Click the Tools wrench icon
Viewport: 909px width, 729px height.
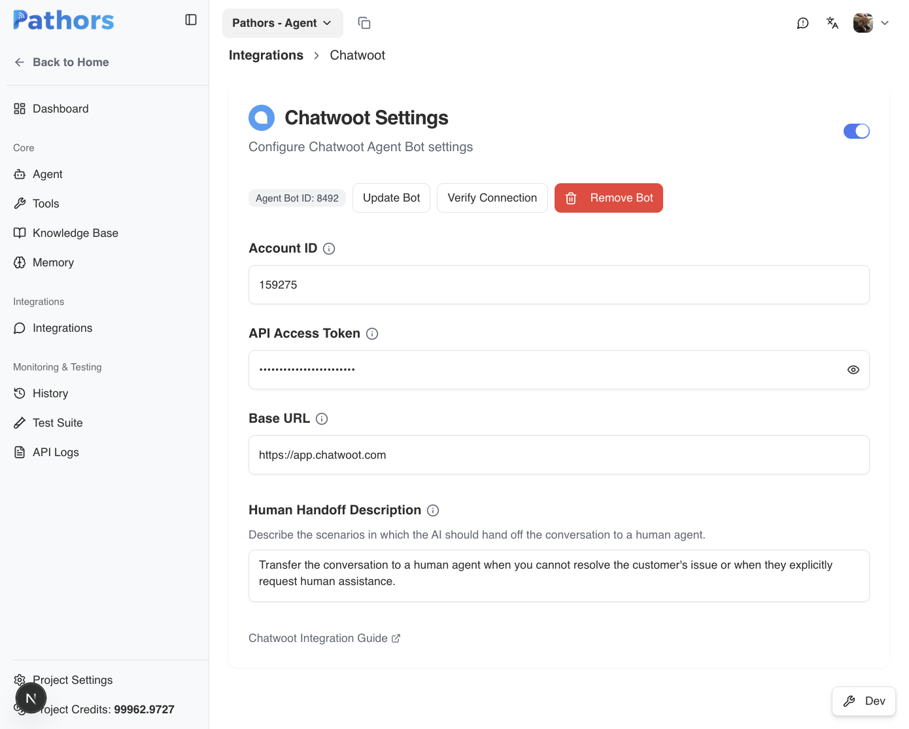(20, 204)
